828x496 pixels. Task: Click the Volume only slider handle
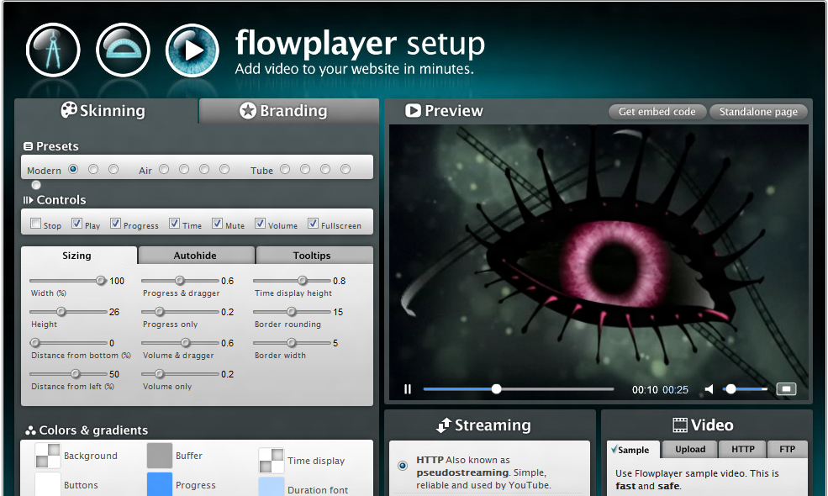tap(160, 374)
